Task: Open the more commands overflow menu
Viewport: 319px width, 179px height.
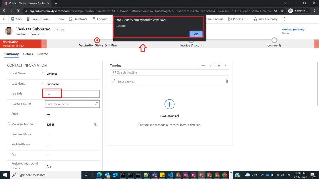Action: (x=284, y=19)
